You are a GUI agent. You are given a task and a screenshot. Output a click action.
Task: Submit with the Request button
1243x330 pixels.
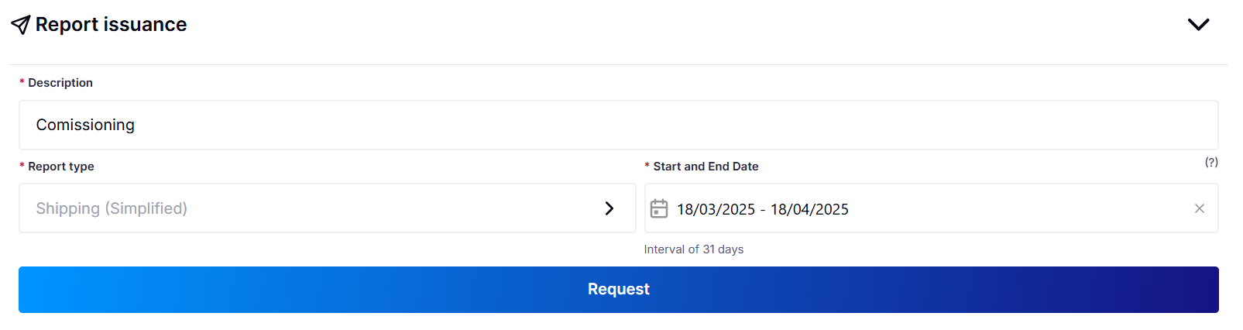pyautogui.click(x=618, y=290)
